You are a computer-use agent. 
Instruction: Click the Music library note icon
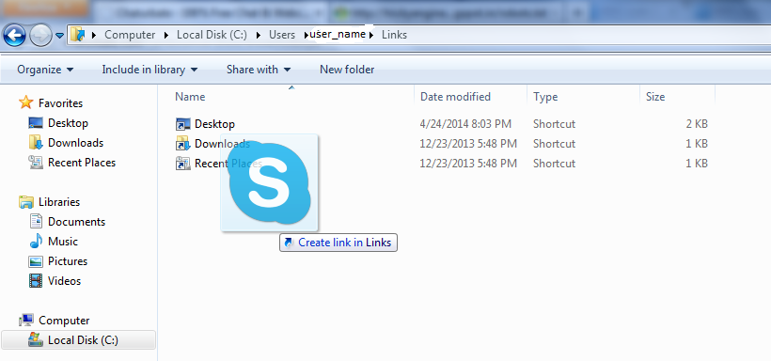[x=36, y=241]
